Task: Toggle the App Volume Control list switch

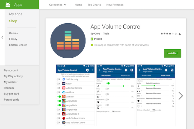Action: pos(59,122)
